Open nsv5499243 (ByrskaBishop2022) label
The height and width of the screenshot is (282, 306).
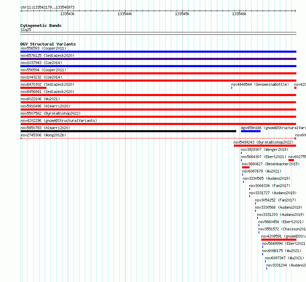[x=263, y=142]
